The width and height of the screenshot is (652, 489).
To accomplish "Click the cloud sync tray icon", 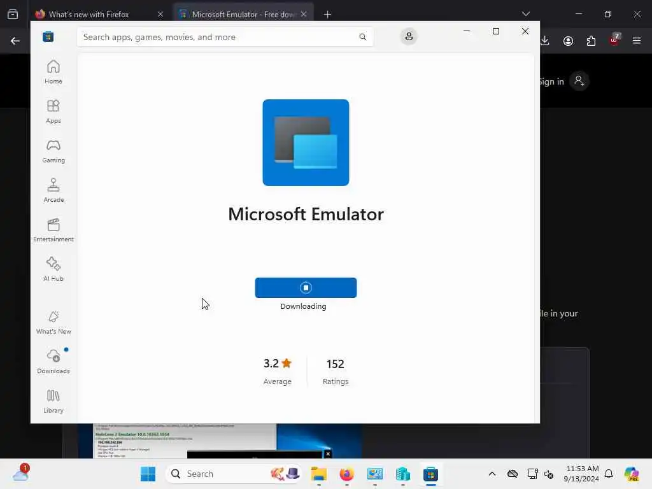I will 513,474.
